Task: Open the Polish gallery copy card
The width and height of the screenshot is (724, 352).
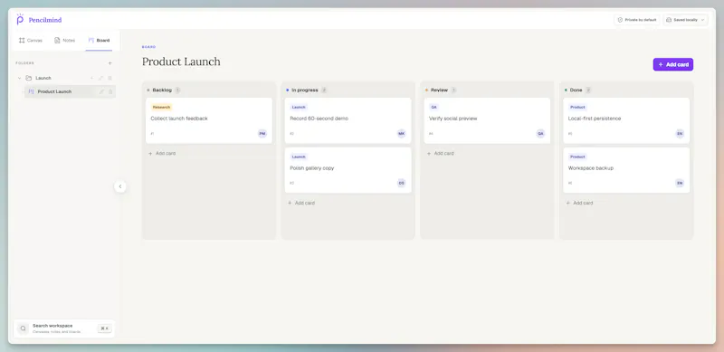Action: tap(348, 170)
